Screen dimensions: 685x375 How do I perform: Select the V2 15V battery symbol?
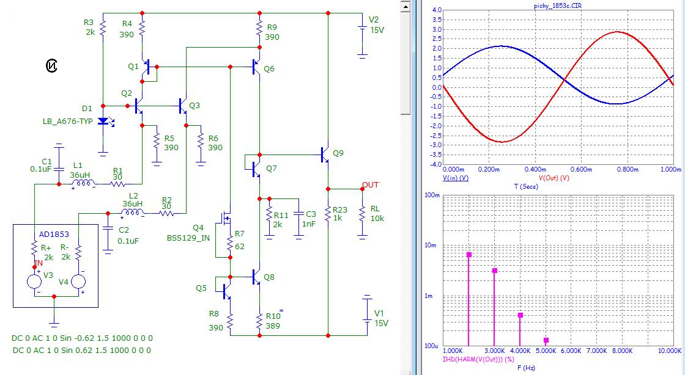(x=363, y=27)
